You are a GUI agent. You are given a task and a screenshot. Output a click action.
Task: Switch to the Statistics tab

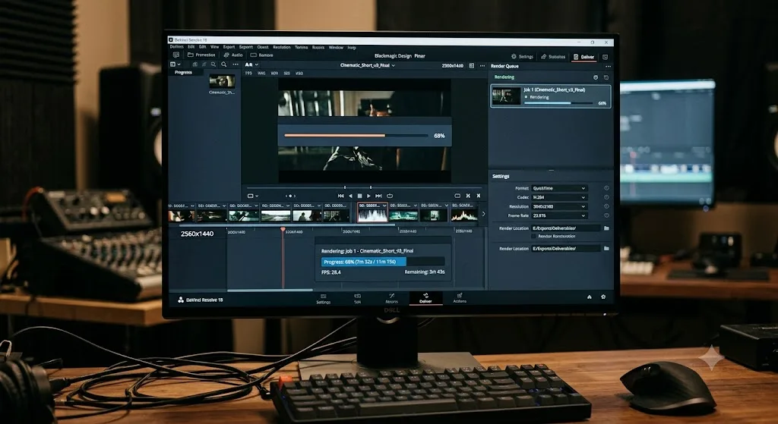click(x=553, y=56)
